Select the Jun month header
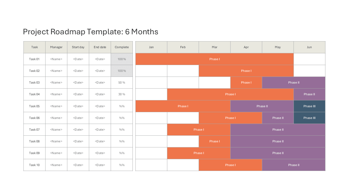 pyautogui.click(x=309, y=47)
